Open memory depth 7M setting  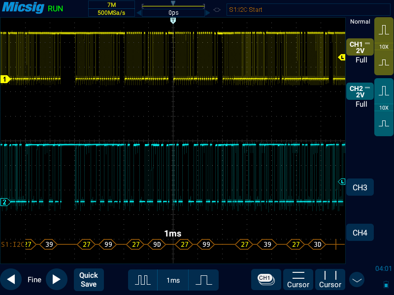[111, 5]
